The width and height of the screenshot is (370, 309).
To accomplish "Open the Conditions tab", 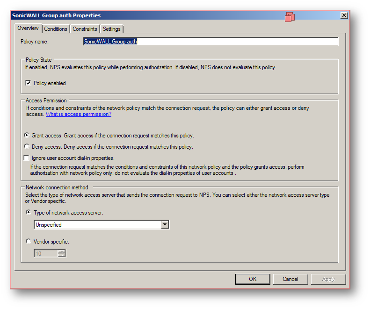I will pos(56,29).
